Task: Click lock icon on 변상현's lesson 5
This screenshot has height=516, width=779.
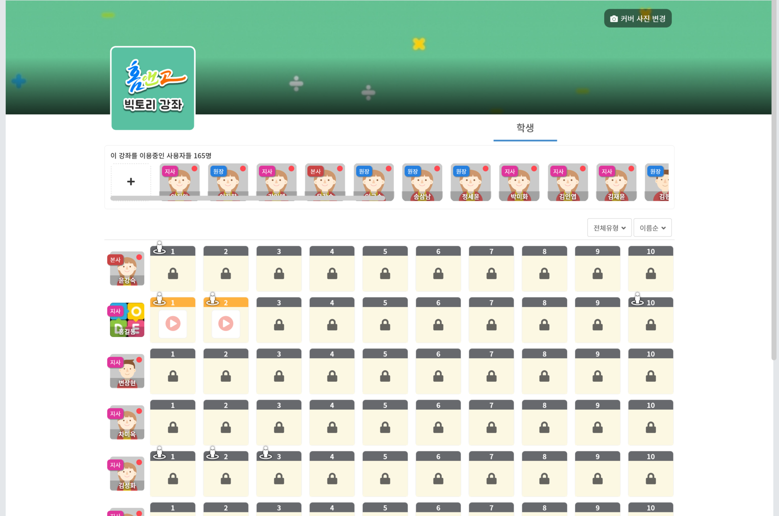Action: click(385, 376)
